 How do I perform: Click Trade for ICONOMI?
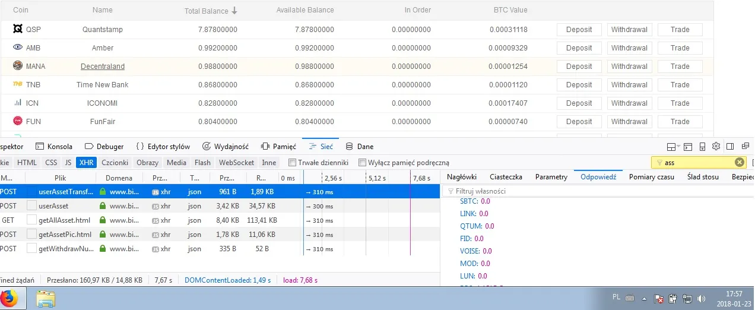[x=680, y=103]
